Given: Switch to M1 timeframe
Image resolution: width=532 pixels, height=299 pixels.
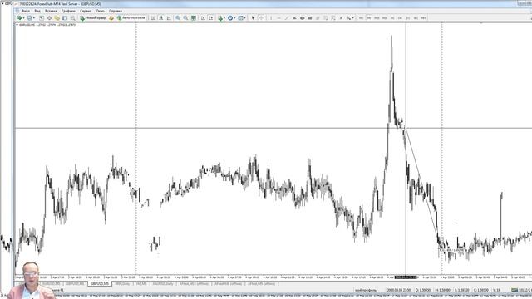Looking at the screenshot, I should coord(361,18).
